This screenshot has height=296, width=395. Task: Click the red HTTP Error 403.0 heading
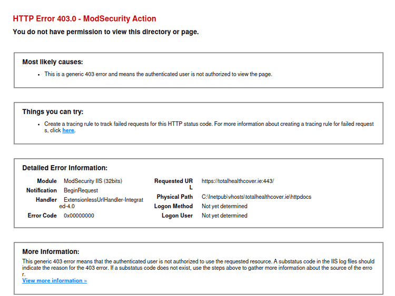point(84,19)
